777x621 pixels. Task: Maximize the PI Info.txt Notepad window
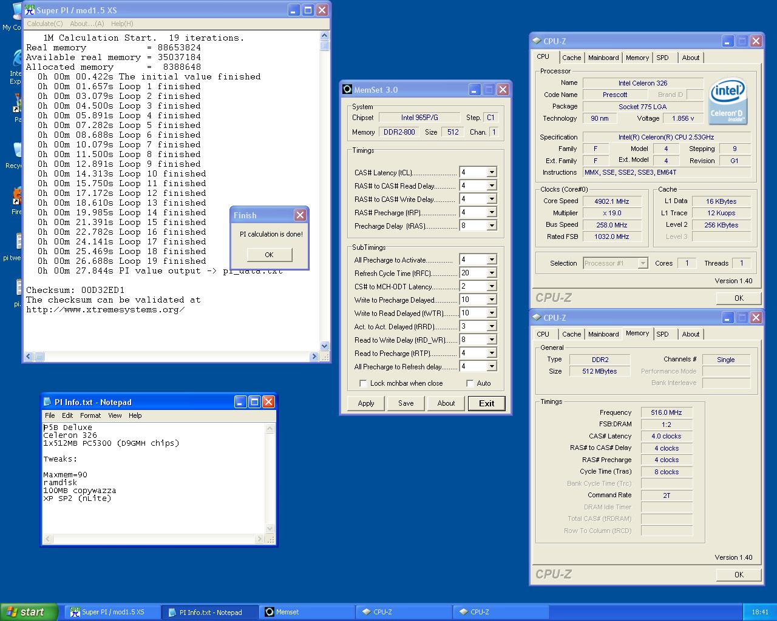tap(254, 401)
